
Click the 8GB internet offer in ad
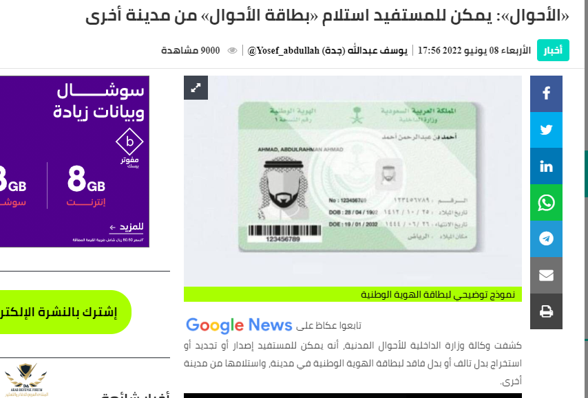point(86,186)
